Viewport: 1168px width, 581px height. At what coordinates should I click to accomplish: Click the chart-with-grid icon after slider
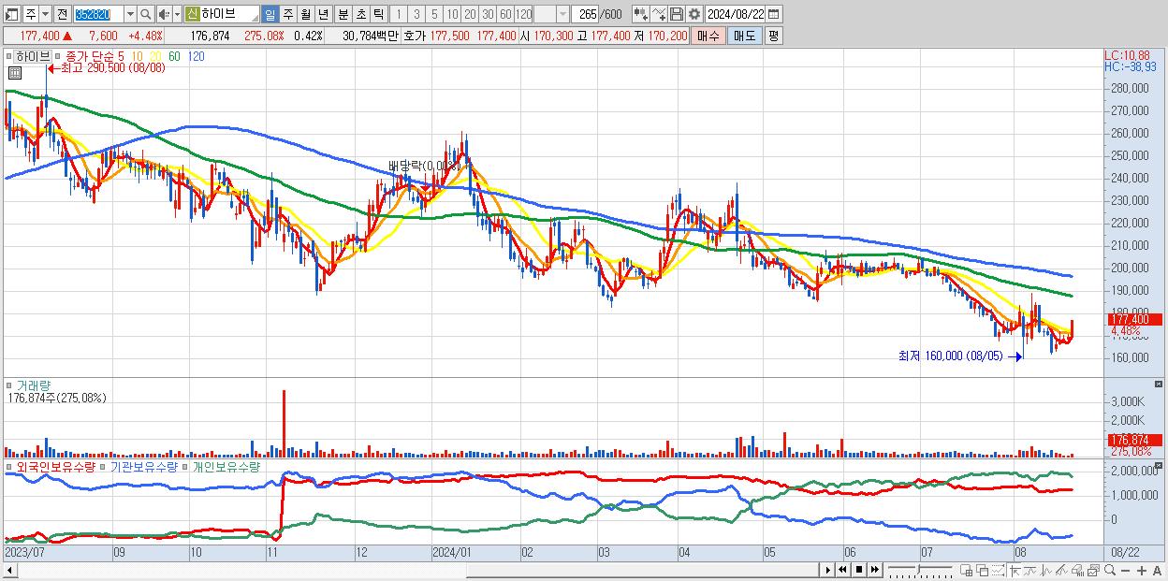967,571
